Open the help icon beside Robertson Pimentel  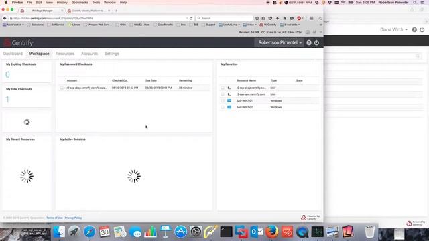309,43
